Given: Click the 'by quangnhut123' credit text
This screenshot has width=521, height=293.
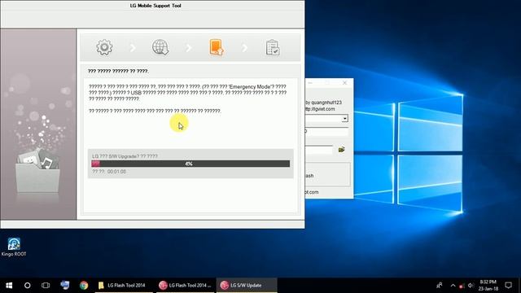Looking at the screenshot, I should coord(323,103).
